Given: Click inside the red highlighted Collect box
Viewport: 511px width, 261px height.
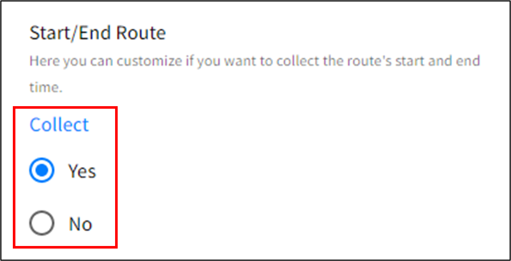Looking at the screenshot, I should coord(65,178).
